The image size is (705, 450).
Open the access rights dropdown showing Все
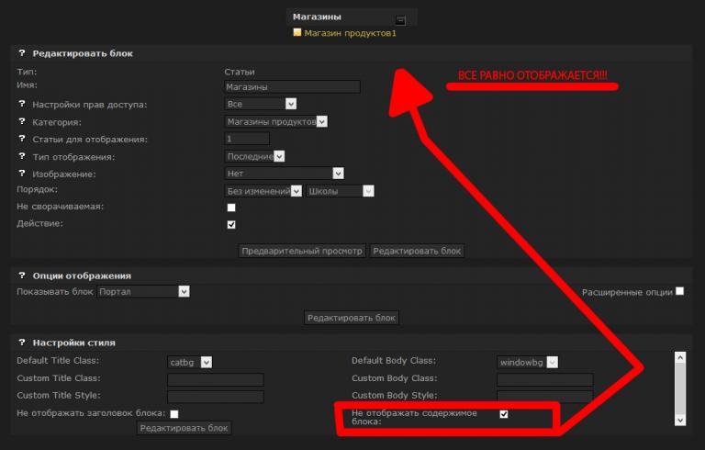[x=261, y=104]
